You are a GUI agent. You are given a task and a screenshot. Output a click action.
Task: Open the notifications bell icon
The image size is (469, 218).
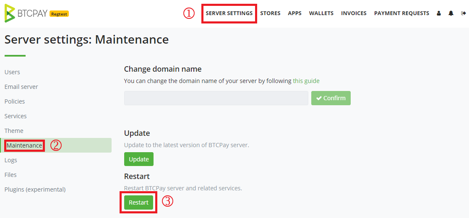pos(451,13)
